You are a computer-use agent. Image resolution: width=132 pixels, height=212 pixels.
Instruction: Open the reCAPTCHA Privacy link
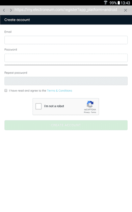click(87, 112)
